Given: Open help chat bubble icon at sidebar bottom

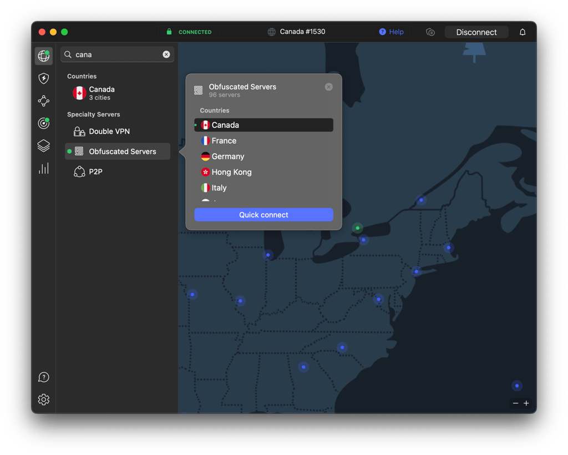Looking at the screenshot, I should (x=44, y=377).
